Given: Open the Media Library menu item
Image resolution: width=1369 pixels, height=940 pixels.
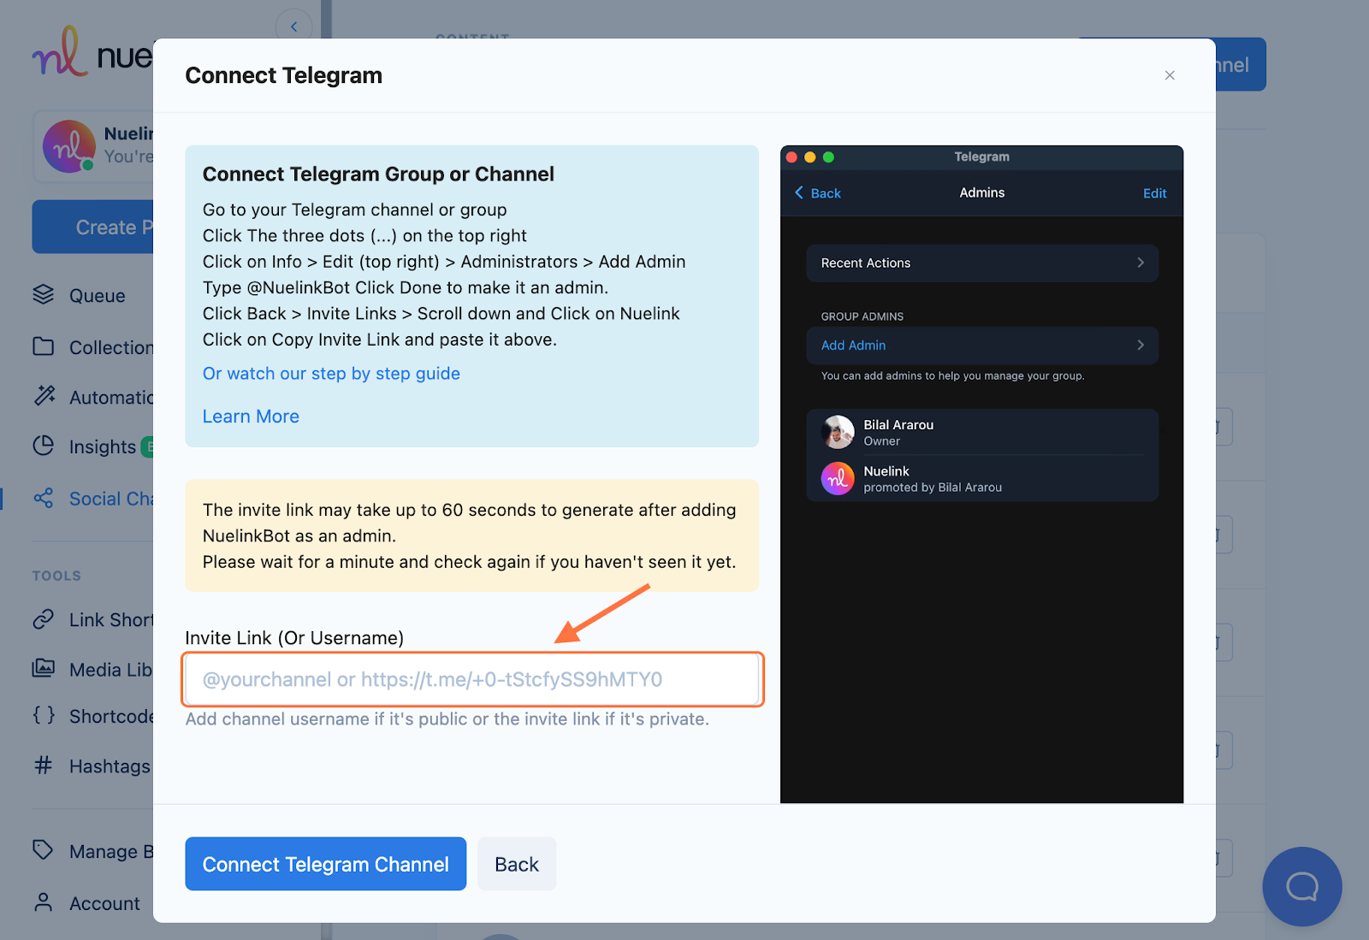Looking at the screenshot, I should pos(110,670).
